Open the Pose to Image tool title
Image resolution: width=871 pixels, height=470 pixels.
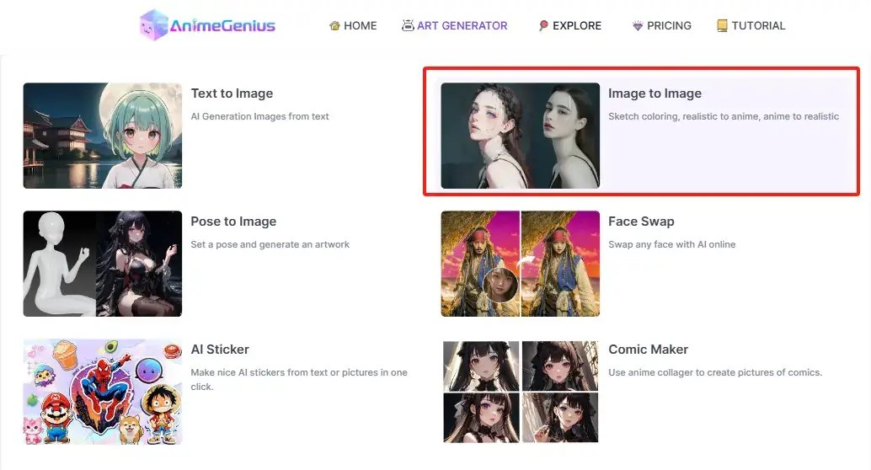tap(233, 222)
